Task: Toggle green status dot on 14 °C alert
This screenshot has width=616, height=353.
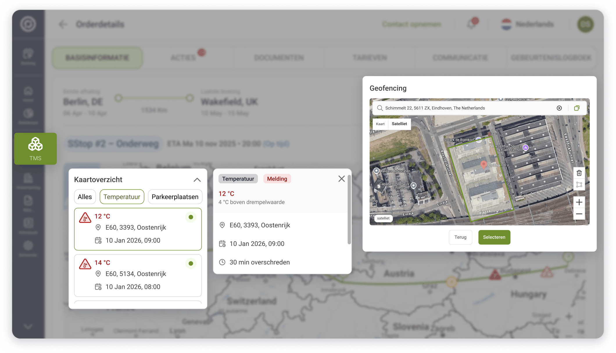Action: click(191, 263)
